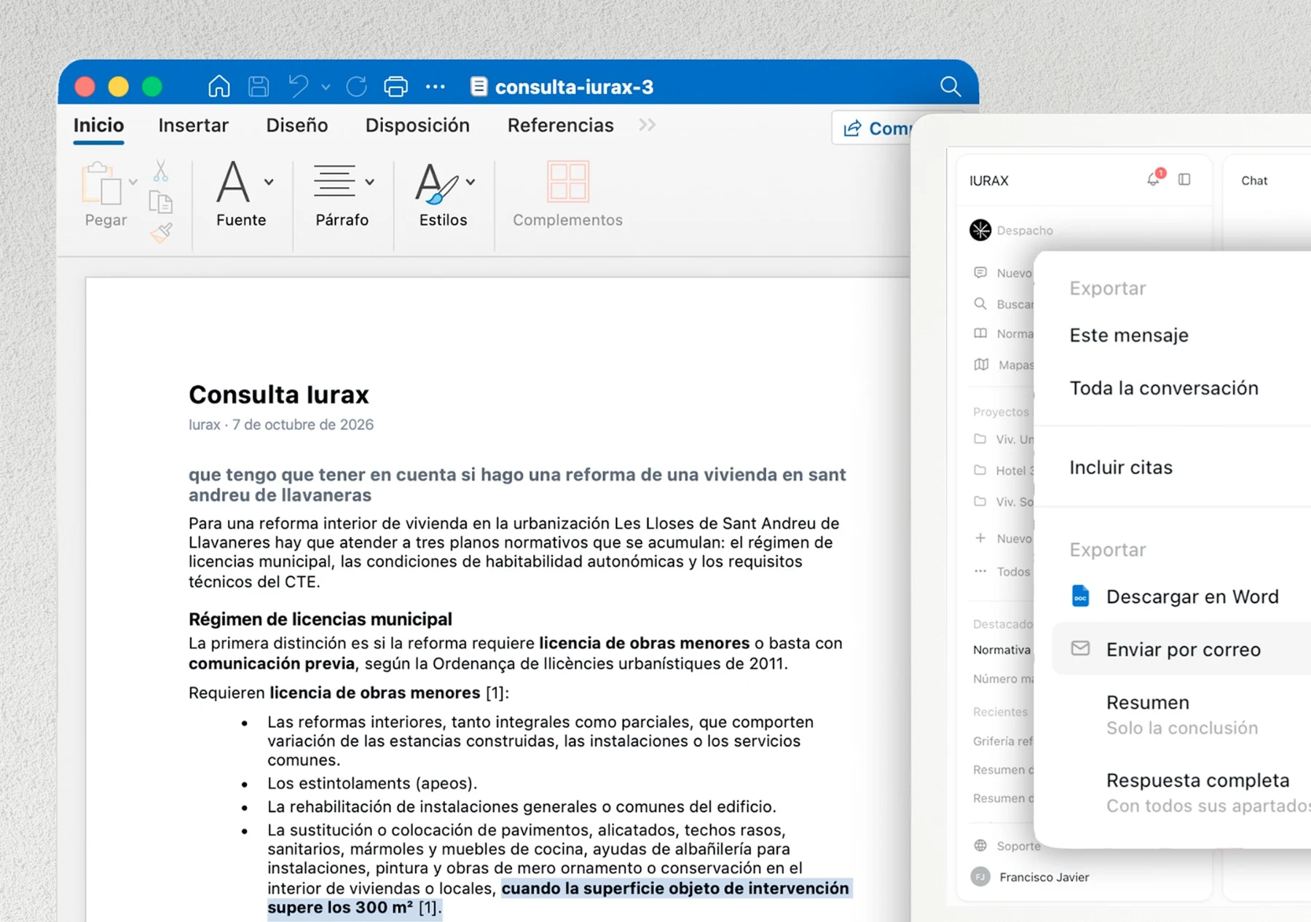The height and width of the screenshot is (922, 1311).
Task: Click the Despacho workspace entry
Action: (x=1011, y=230)
